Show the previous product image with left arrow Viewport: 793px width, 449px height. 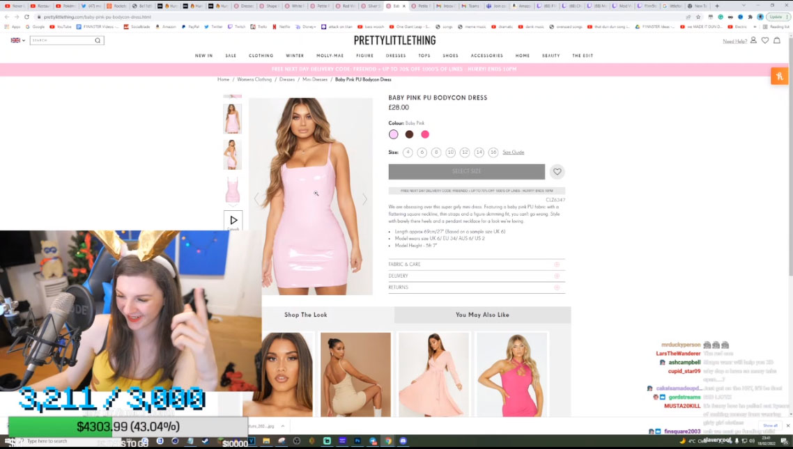click(x=256, y=199)
